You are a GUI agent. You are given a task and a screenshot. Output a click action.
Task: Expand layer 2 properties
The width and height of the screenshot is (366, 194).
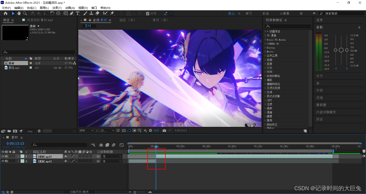18,161
